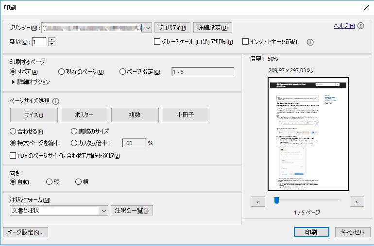Viewport: 374px width, 246px height.
Task: Switch to the 小冊子 tab button
Action: point(186,115)
